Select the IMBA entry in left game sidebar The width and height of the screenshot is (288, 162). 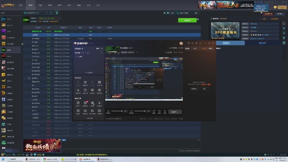coord(10,50)
